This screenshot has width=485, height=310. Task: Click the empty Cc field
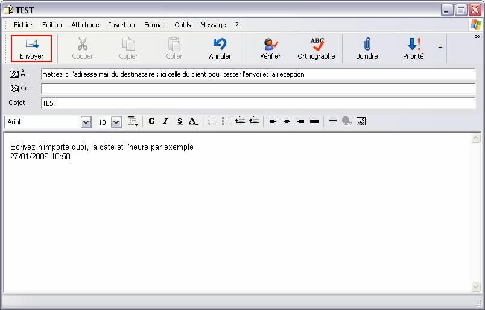click(258, 89)
